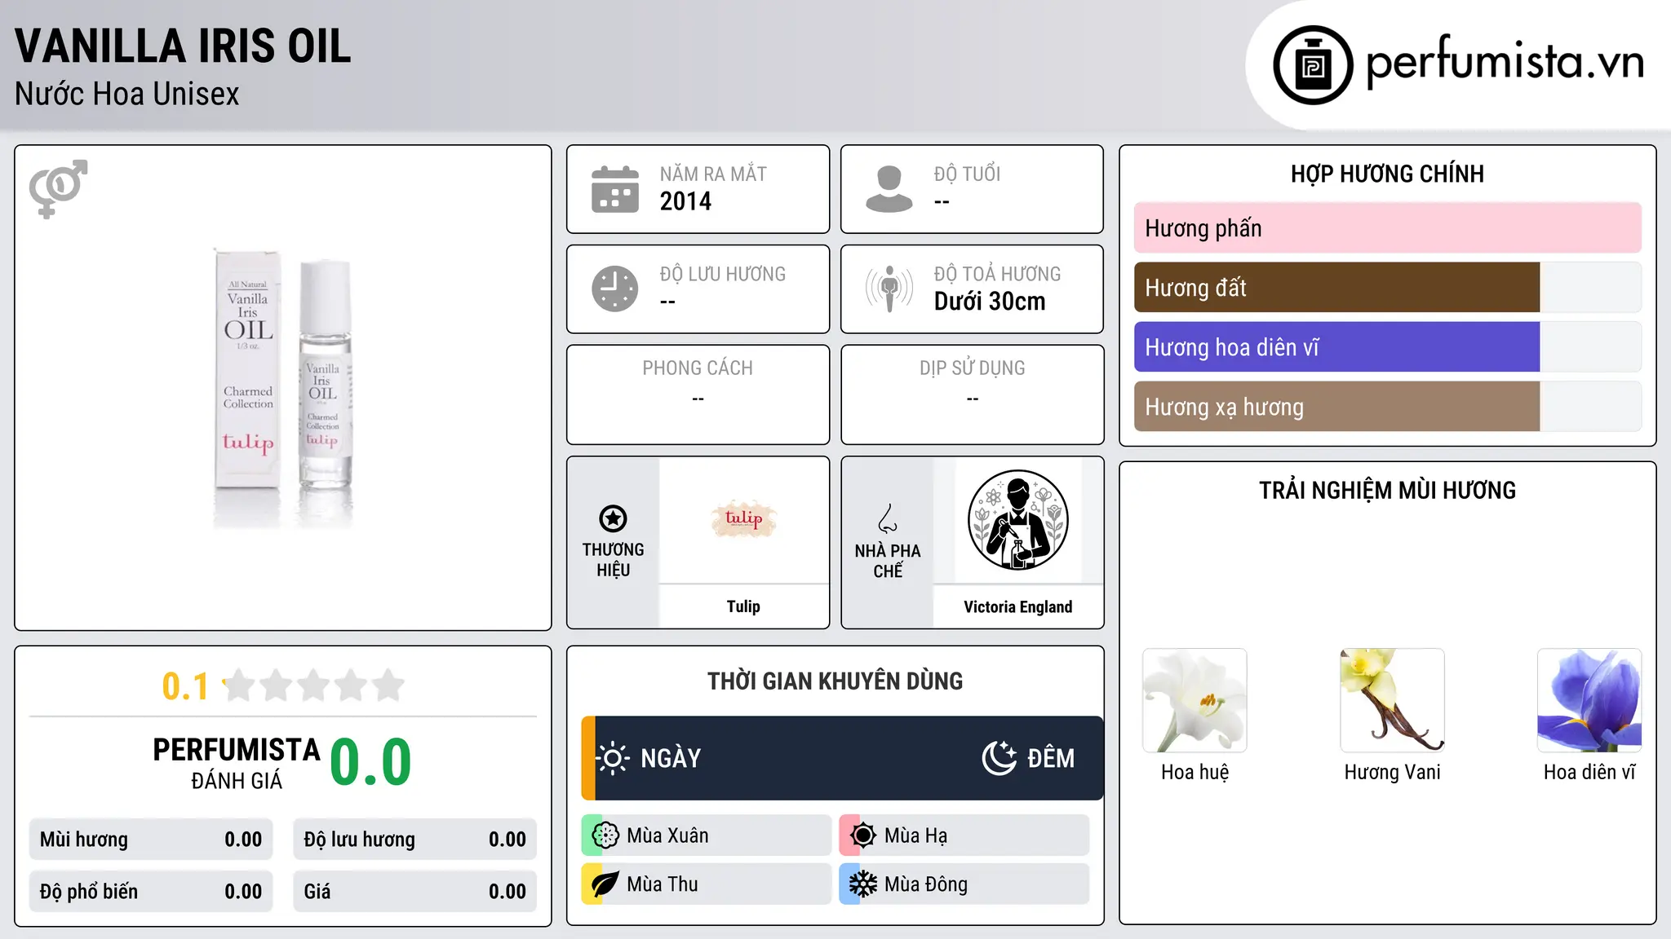
Task: Click the Hương Vani caption text
Action: click(1392, 772)
